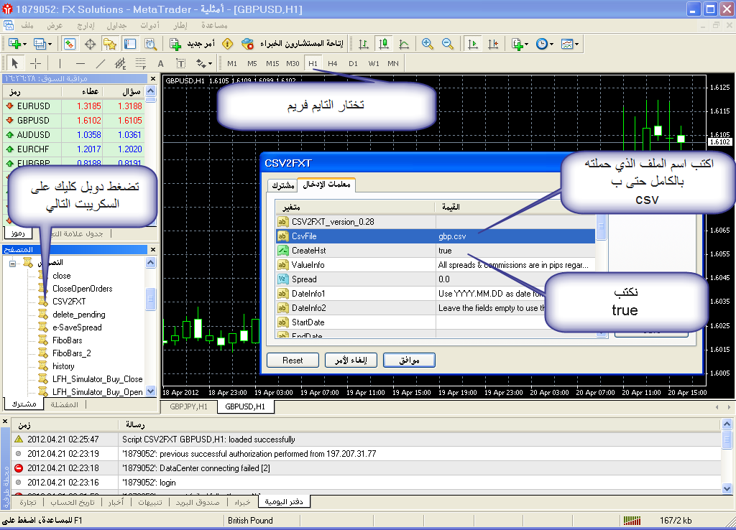736x530 pixels.
Task: Switch to the GBPJPY,H1 chart tab
Action: click(189, 406)
